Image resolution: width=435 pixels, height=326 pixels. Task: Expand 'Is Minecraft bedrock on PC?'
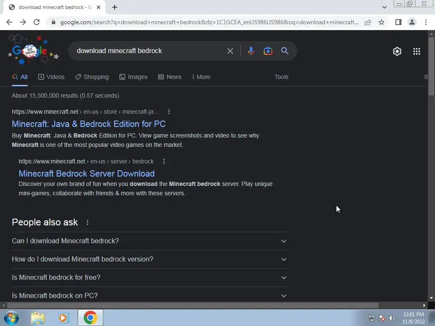[150, 295]
